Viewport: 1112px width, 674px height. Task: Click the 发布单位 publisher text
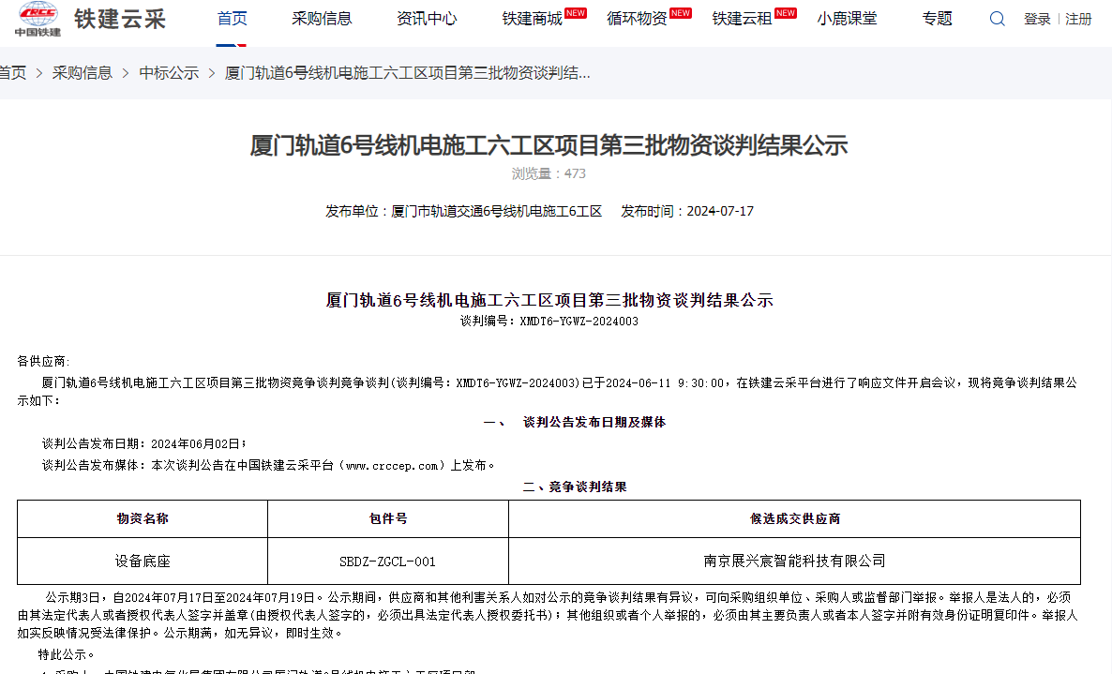464,211
